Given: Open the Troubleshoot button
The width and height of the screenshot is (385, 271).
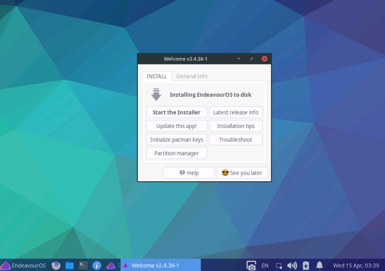Looking at the screenshot, I should pyautogui.click(x=236, y=139).
